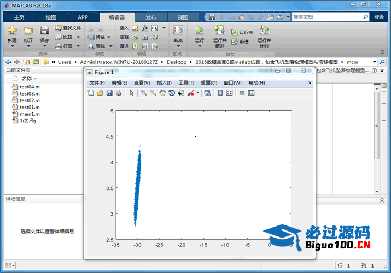
Task: Click the Breakpoints (断点) icon
Action: [x=178, y=32]
